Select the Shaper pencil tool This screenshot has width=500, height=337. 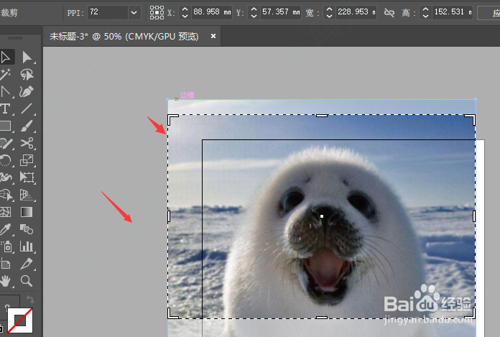click(6, 143)
